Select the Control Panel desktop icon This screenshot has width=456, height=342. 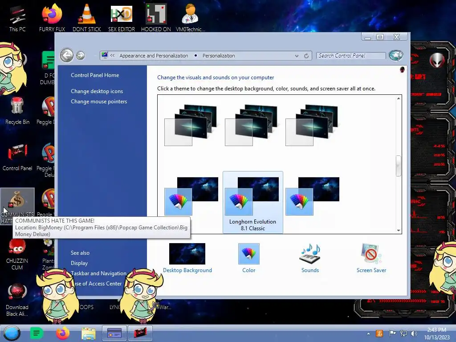tap(17, 157)
